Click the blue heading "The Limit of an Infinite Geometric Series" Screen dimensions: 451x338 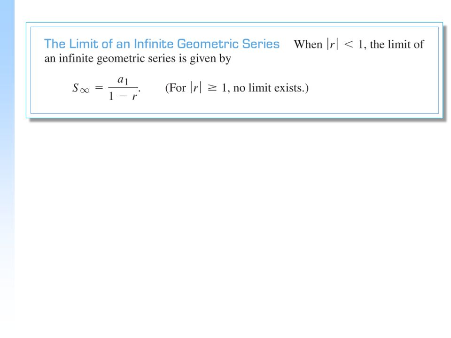(x=162, y=44)
